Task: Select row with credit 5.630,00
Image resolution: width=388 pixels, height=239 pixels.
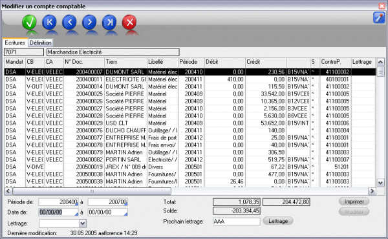Action: [x=189, y=116]
